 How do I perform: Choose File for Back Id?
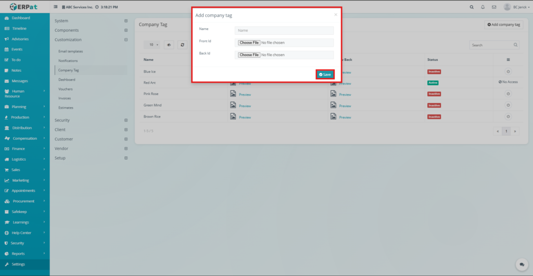[249, 55]
